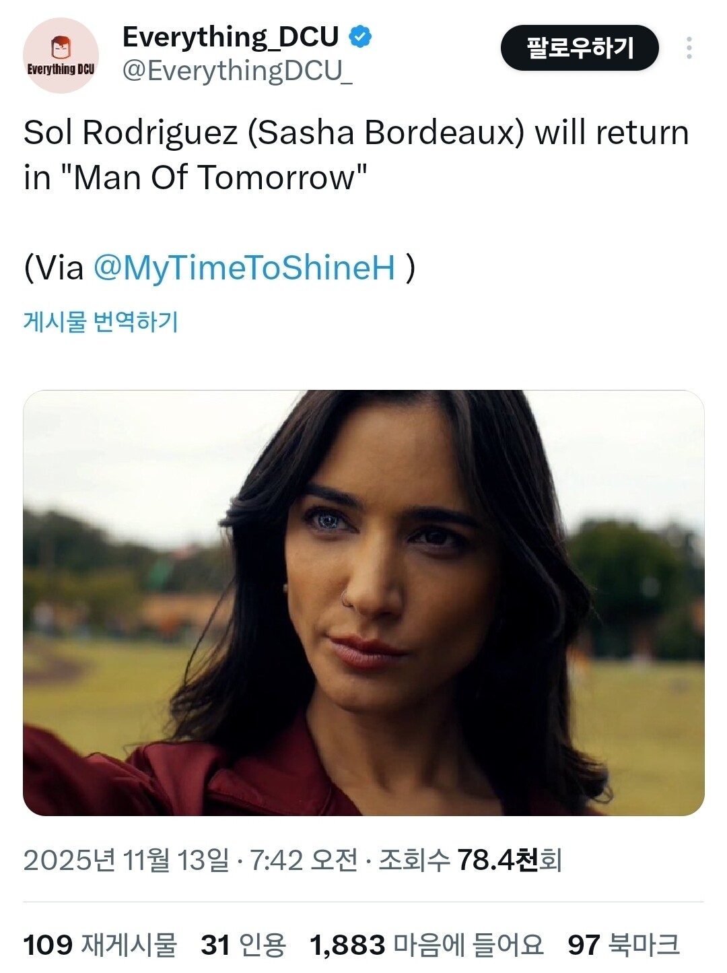Show the 109 재게시물 reposts list
Viewport: 727px width, 973px height.
pyautogui.click(x=100, y=945)
